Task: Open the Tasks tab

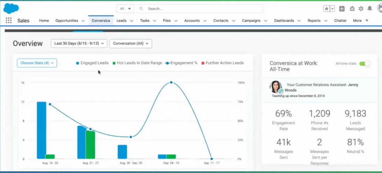Action: tap(145, 21)
